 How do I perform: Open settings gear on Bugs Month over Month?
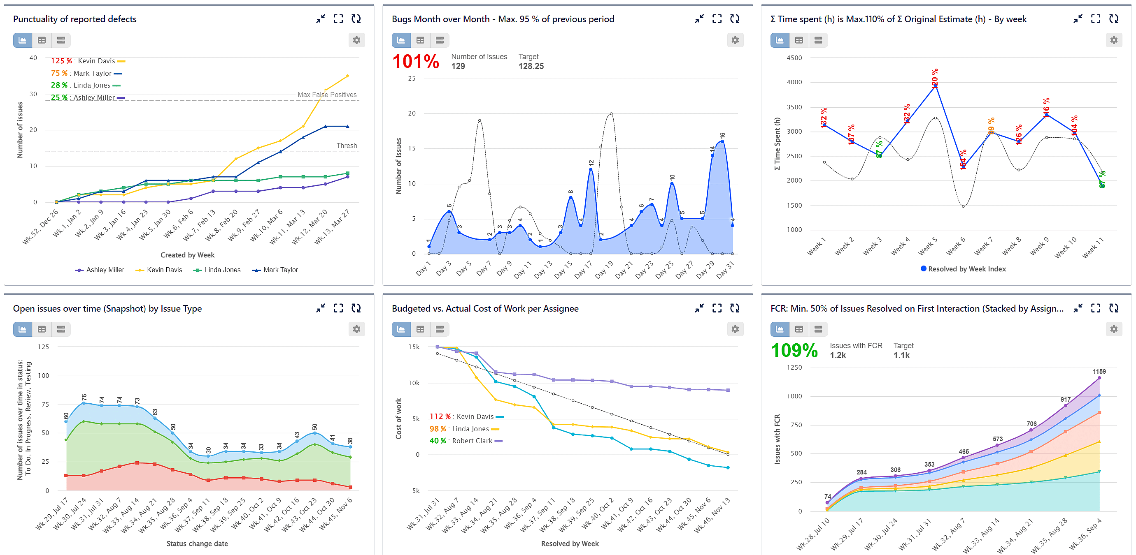735,39
